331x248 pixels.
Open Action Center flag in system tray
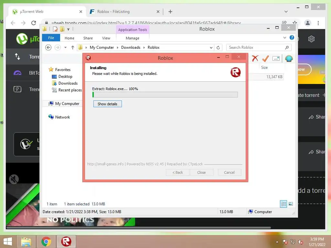click(285, 242)
